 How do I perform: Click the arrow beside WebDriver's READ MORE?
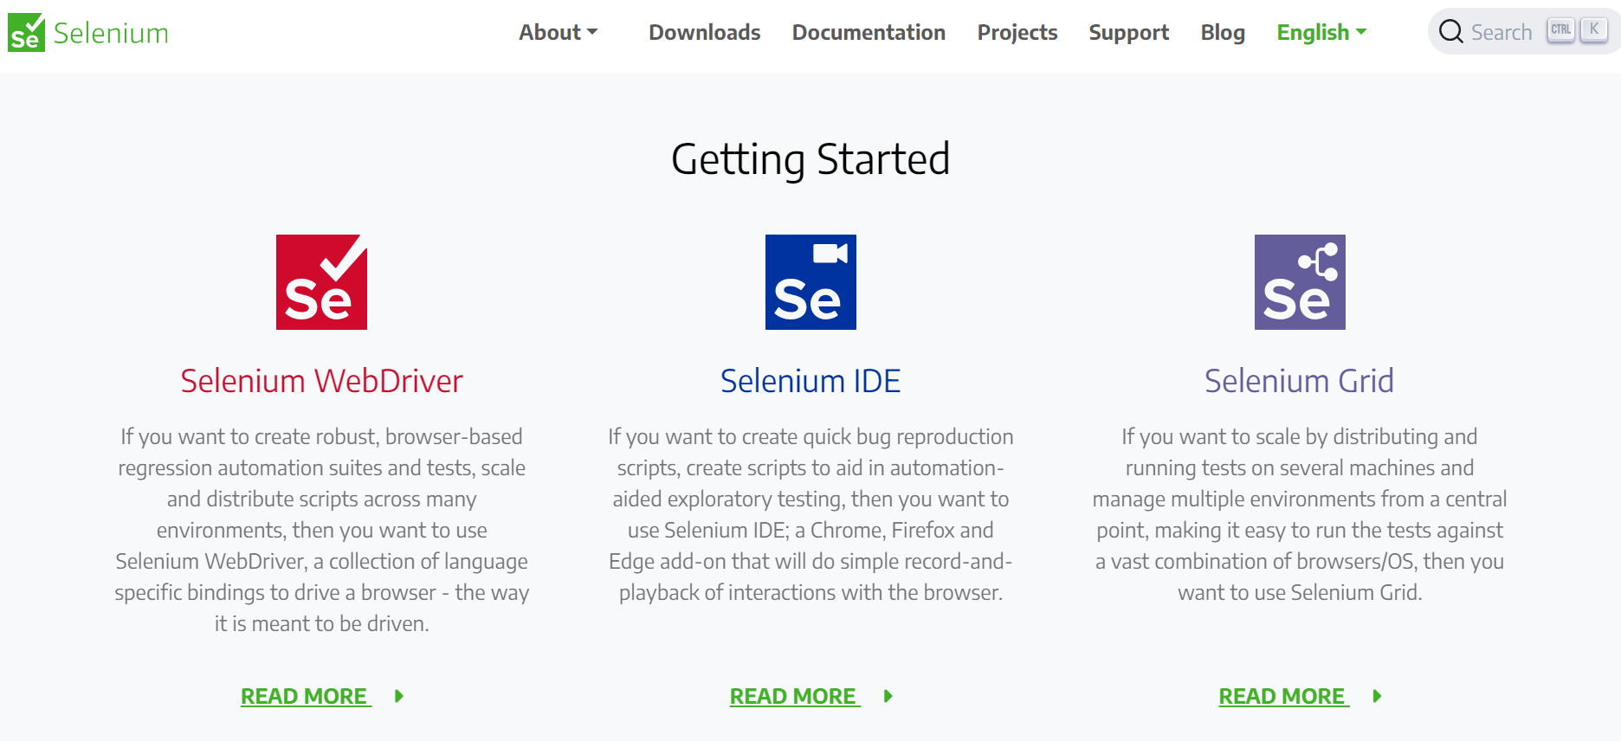[x=399, y=696]
